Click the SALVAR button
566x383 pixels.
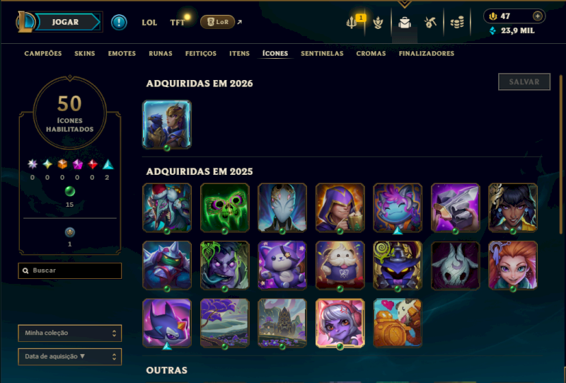524,81
